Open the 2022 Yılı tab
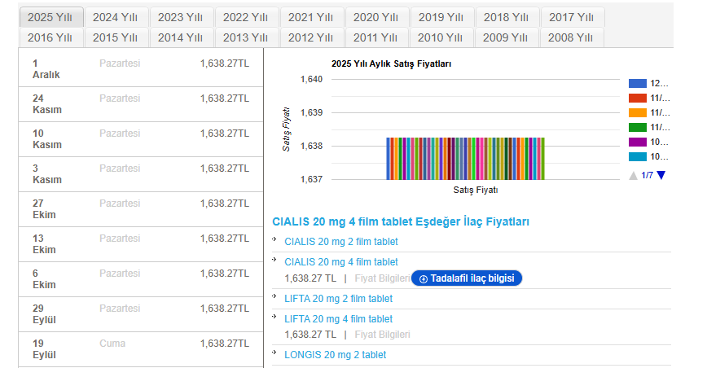The width and height of the screenshot is (707, 368). 247,17
